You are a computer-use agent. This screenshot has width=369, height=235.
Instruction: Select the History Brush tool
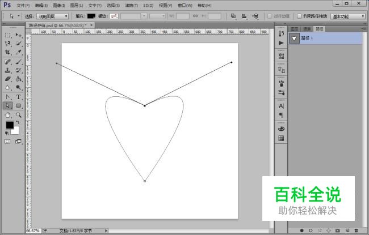point(18,70)
